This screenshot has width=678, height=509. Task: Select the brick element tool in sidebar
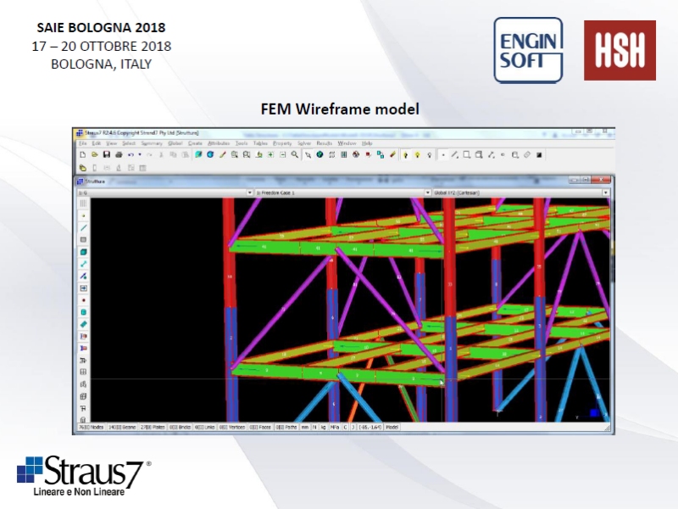pos(83,252)
